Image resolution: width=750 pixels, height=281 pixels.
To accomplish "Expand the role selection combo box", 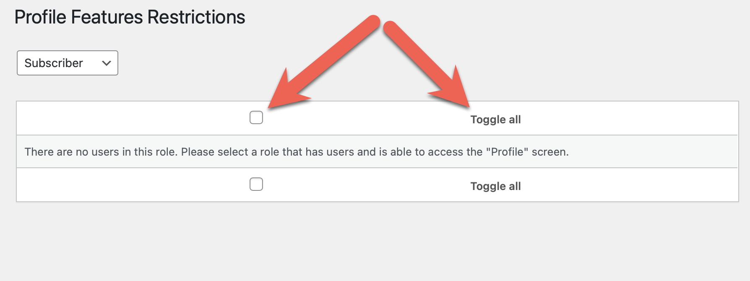I will point(67,63).
